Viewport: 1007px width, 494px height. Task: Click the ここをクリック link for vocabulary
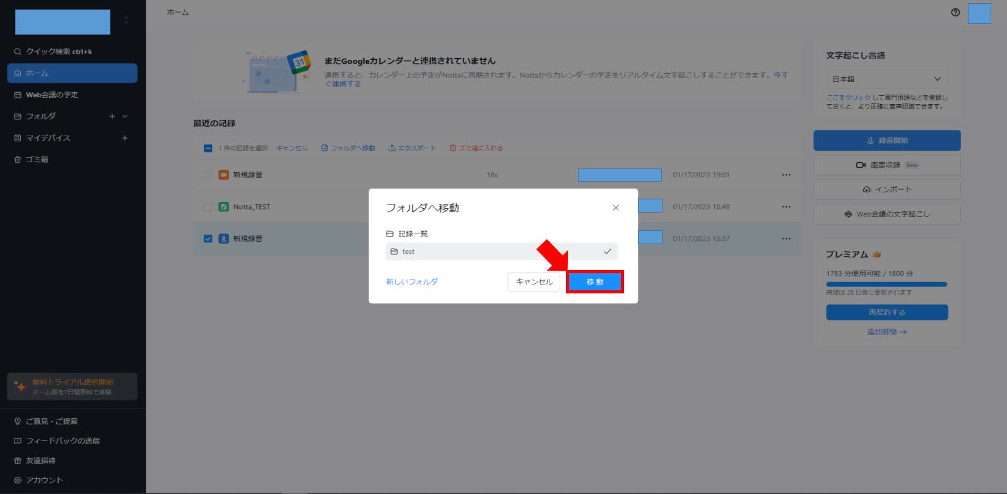tap(848, 98)
